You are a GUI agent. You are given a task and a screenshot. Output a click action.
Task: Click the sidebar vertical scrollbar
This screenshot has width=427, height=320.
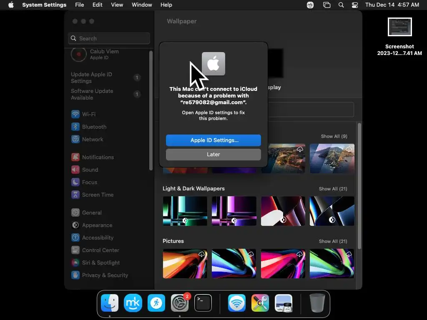coord(151,111)
